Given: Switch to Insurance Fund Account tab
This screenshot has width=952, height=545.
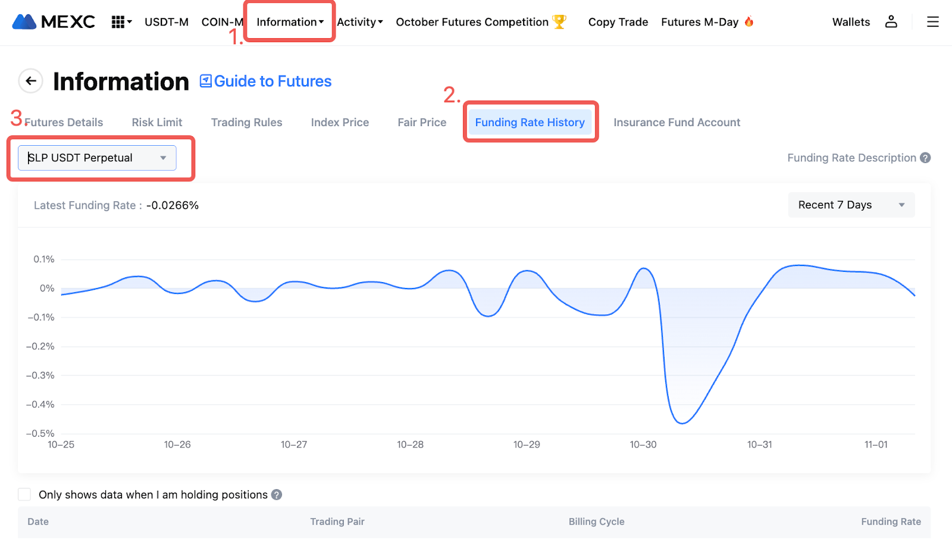Looking at the screenshot, I should [677, 122].
